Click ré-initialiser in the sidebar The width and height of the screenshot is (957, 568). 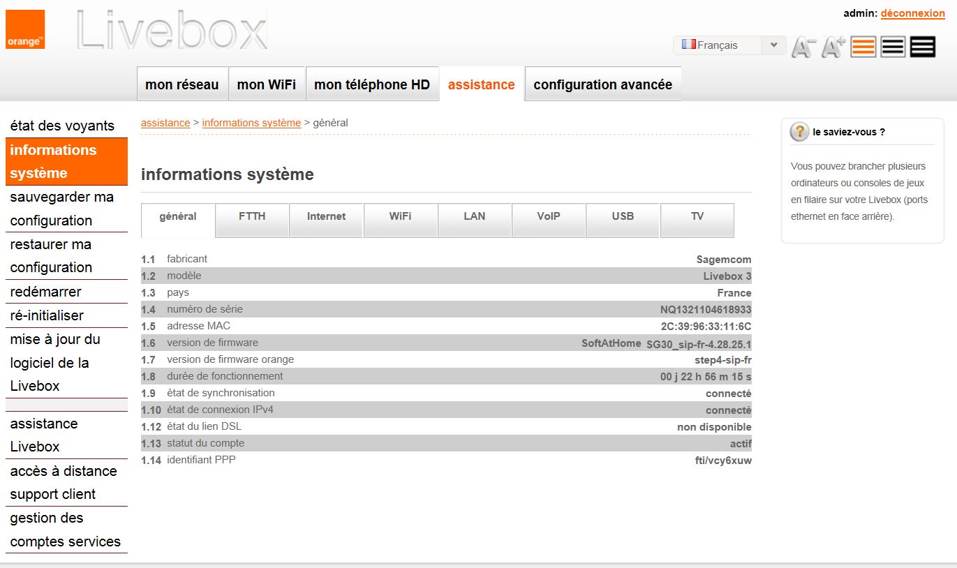pyautogui.click(x=66, y=315)
